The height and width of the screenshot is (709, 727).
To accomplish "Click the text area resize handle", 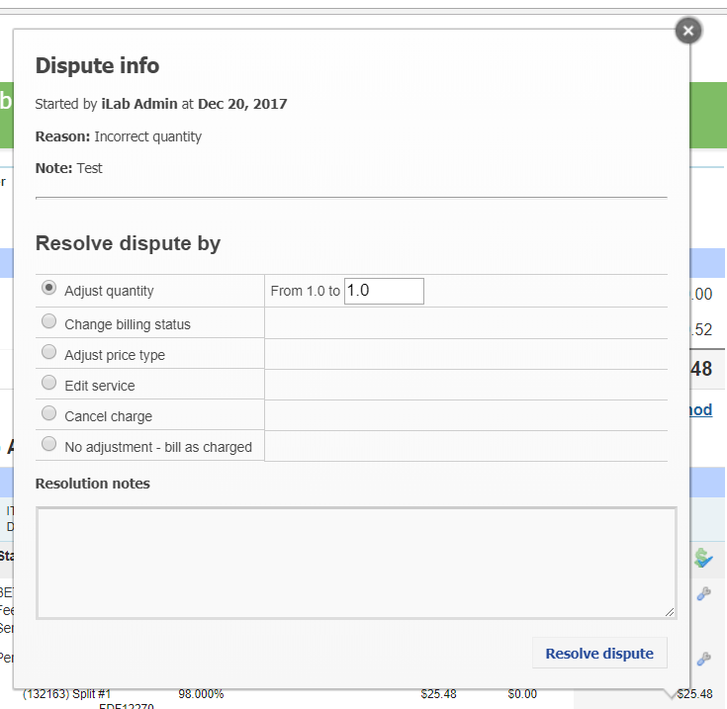I will 671,613.
